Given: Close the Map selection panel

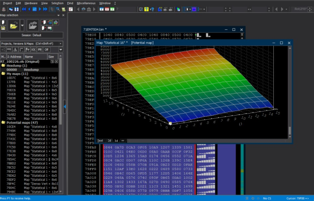Looking at the screenshot, I should coord(63,15).
